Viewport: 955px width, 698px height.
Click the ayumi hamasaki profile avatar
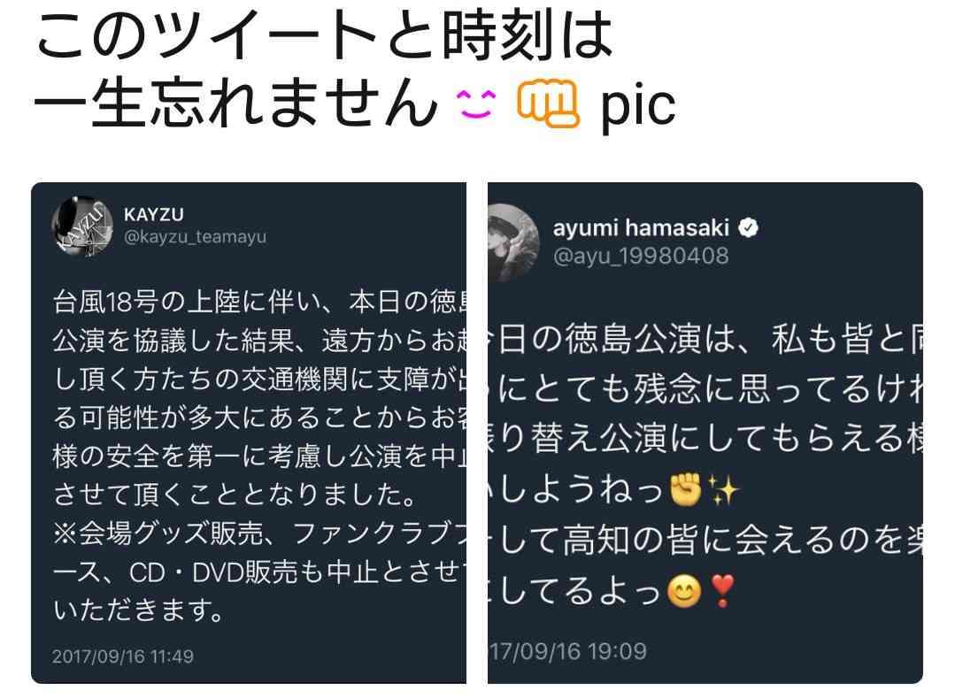tap(513, 242)
